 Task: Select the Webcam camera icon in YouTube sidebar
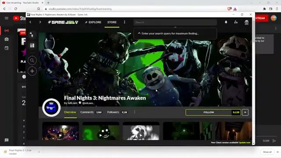pyautogui.click(x=7, y=39)
